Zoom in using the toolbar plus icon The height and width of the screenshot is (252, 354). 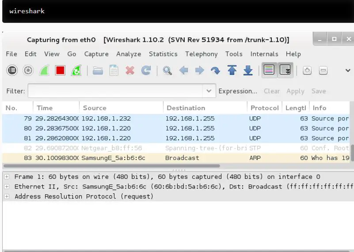[307, 70]
